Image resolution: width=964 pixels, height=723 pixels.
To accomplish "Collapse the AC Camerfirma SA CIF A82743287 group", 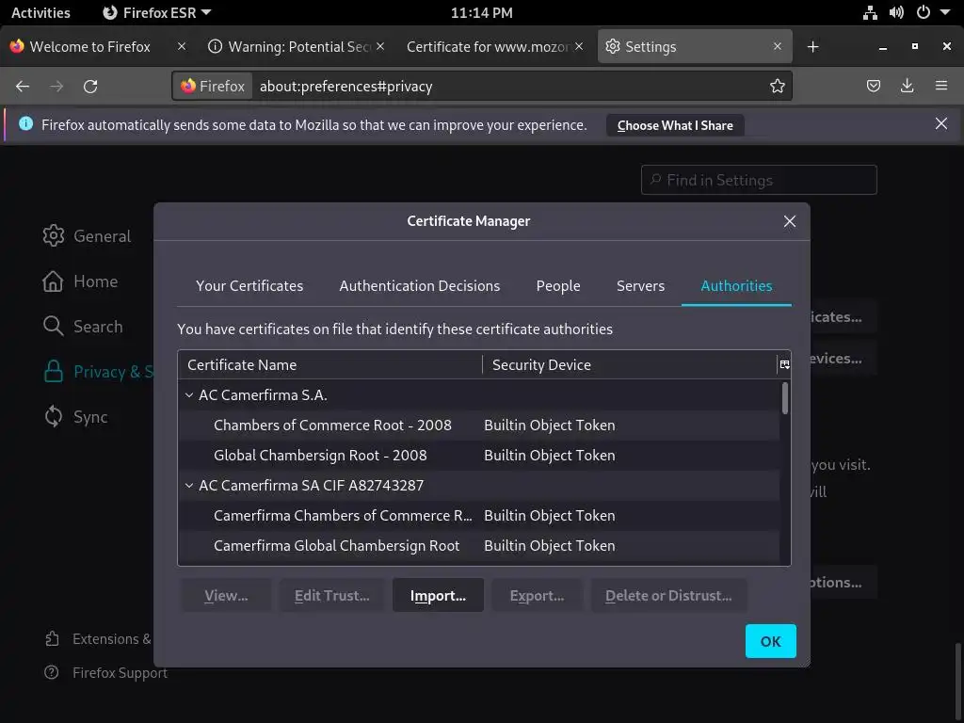I will pyautogui.click(x=189, y=486).
